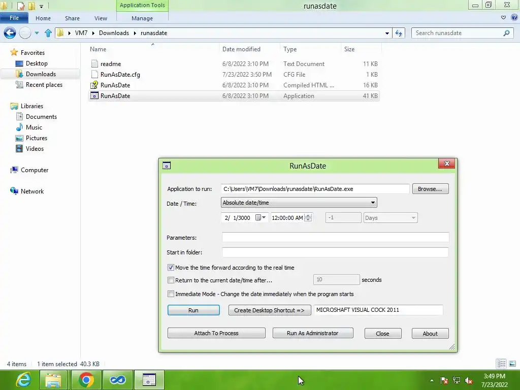Image resolution: width=520 pixels, height=390 pixels.
Task: Click the Parameters input field
Action: point(335,238)
